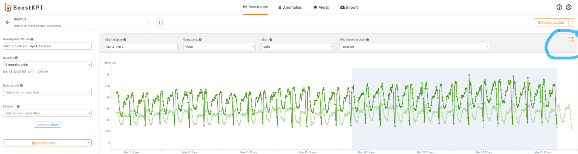Screen dimensions: 578x154
Task: Open the three-dot options menu
Action: (159, 22)
